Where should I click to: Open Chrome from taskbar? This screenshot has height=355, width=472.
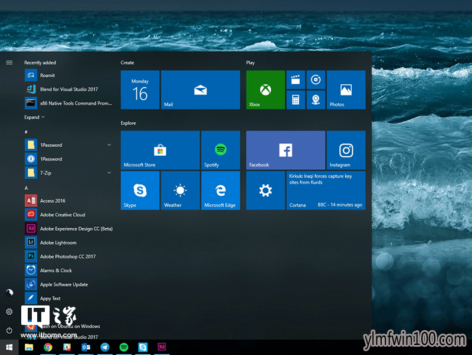[x=48, y=347]
